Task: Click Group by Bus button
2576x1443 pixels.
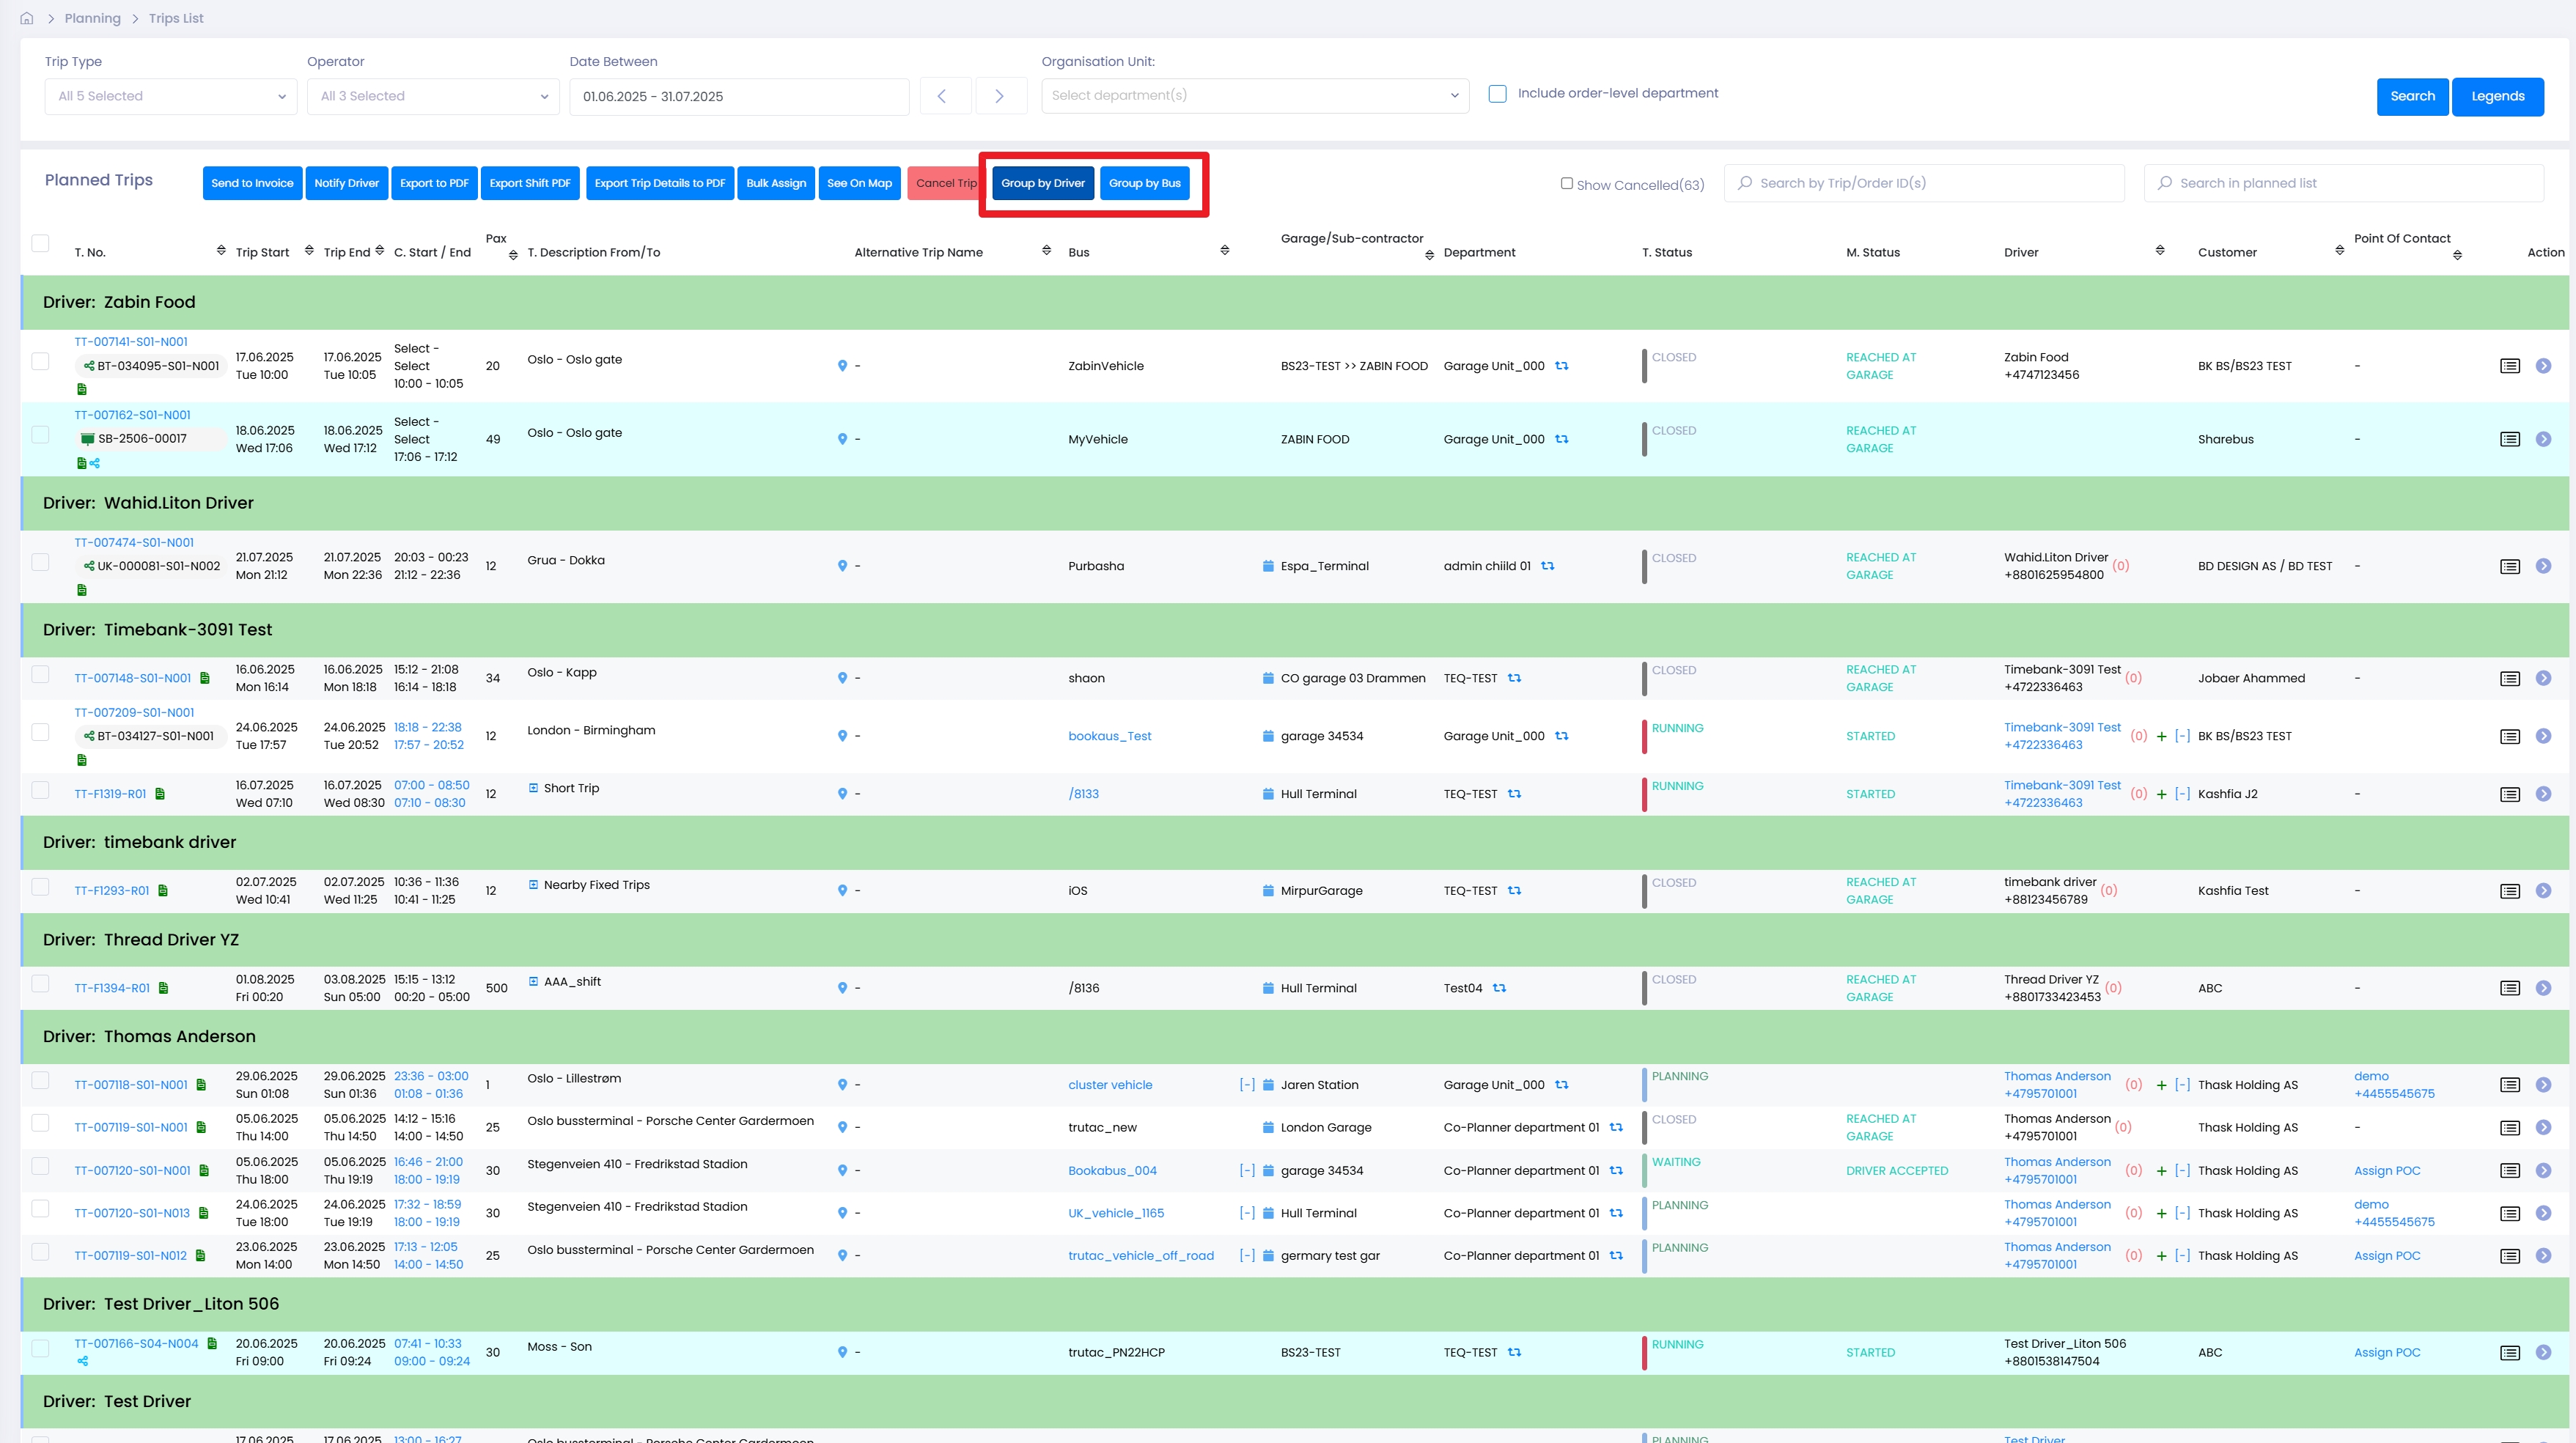Action: coord(1145,183)
